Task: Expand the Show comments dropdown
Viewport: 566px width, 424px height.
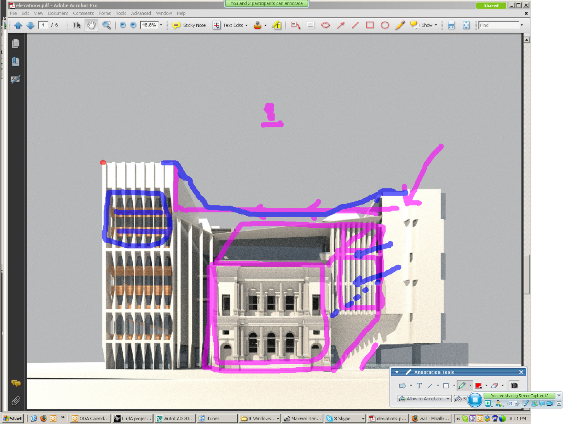Action: click(x=436, y=25)
